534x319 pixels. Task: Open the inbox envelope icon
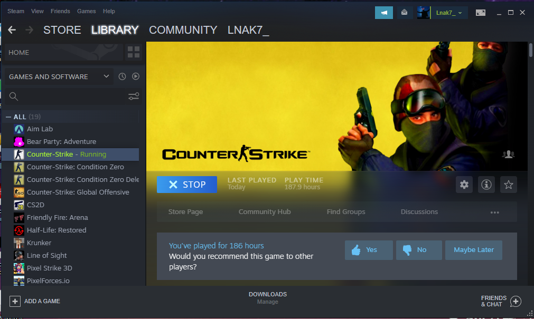coord(404,13)
